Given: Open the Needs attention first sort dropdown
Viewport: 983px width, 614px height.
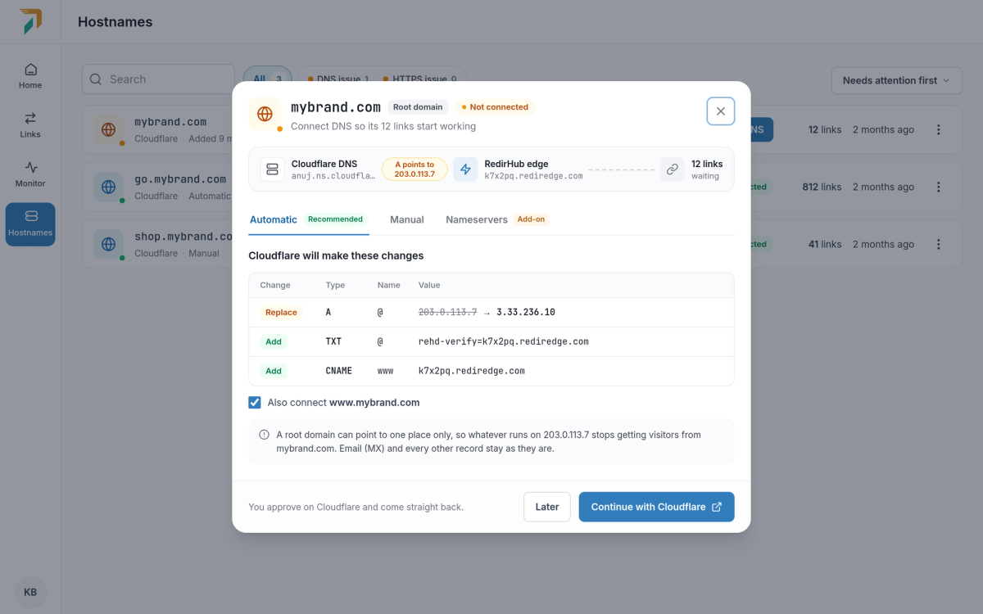Looking at the screenshot, I should click(x=896, y=80).
